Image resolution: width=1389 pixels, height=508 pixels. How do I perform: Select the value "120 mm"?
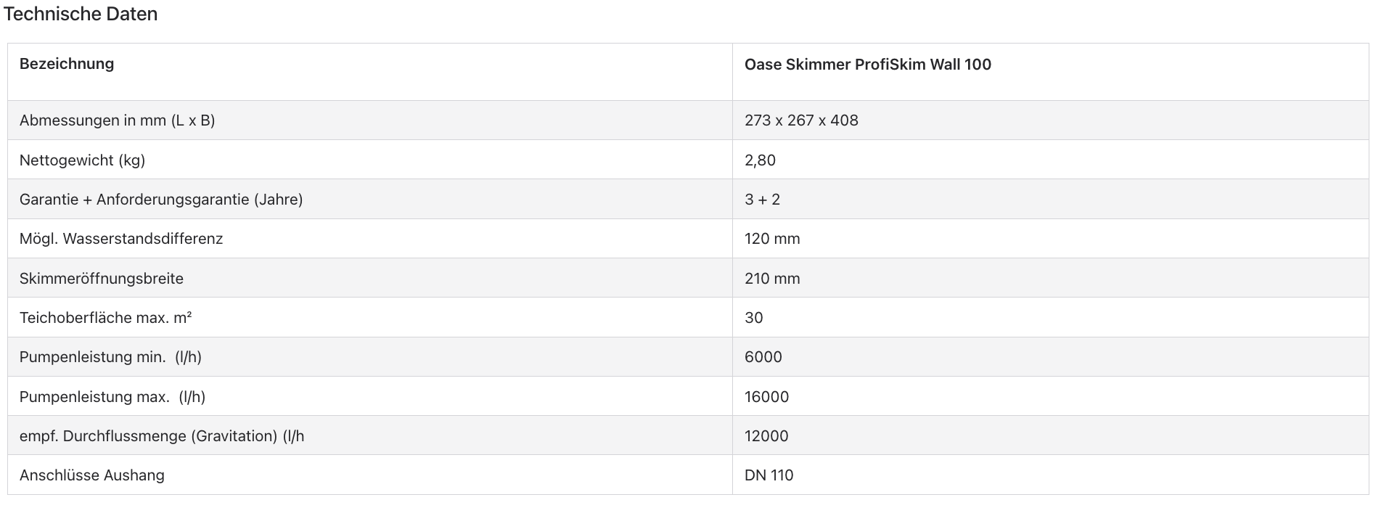click(x=771, y=239)
